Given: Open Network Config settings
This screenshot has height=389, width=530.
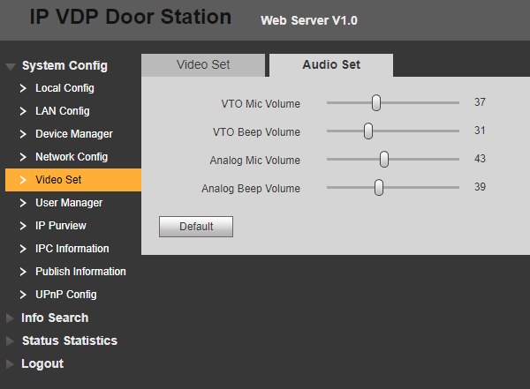Looking at the screenshot, I should pos(71,157).
